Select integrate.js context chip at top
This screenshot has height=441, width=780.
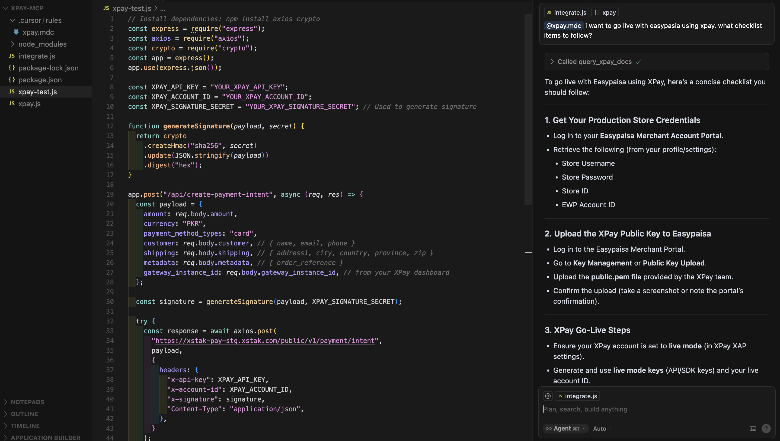(566, 12)
